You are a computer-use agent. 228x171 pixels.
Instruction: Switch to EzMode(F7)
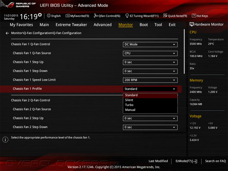[186, 161]
